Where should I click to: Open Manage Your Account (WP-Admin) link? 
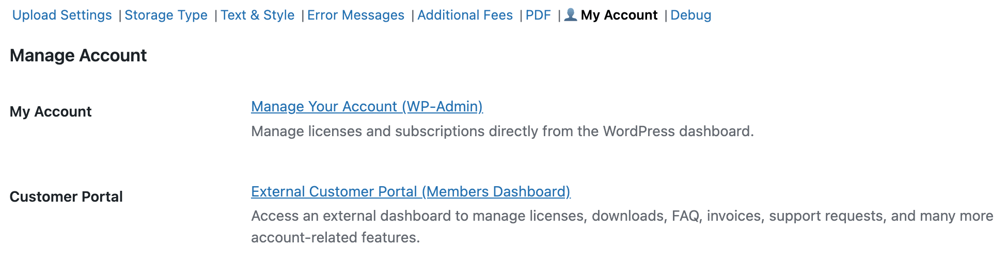(367, 107)
